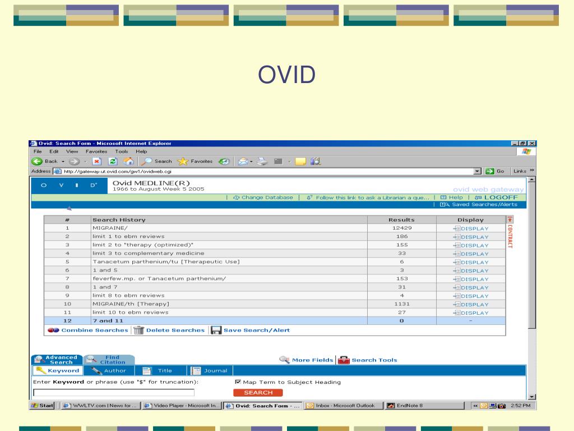Click the Combine Searches link
Screen dimensions: 574x431
pyautogui.click(x=95, y=330)
